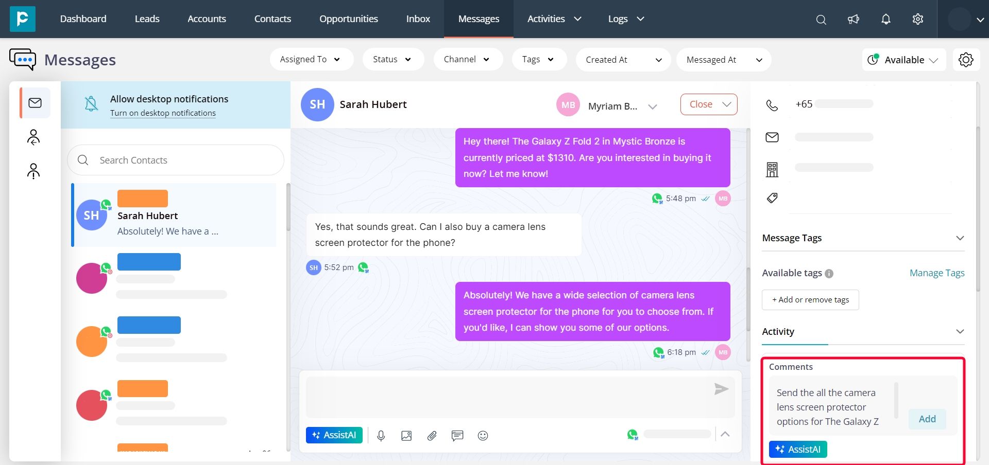Image resolution: width=989 pixels, height=465 pixels.
Task: Click the company building icon
Action: tap(772, 169)
